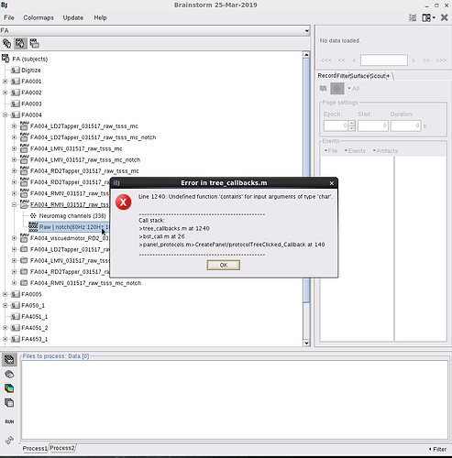Click the tree vertical scrollbar thumb
452x458 pixels.
(x=306, y=180)
